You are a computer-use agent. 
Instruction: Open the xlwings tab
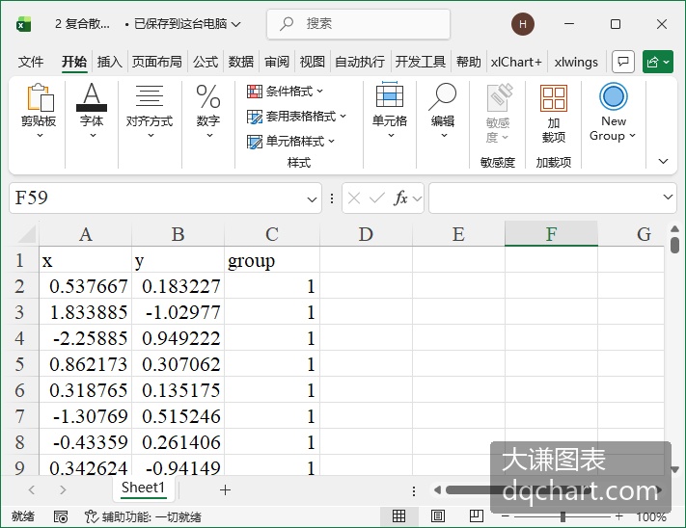[x=576, y=62]
